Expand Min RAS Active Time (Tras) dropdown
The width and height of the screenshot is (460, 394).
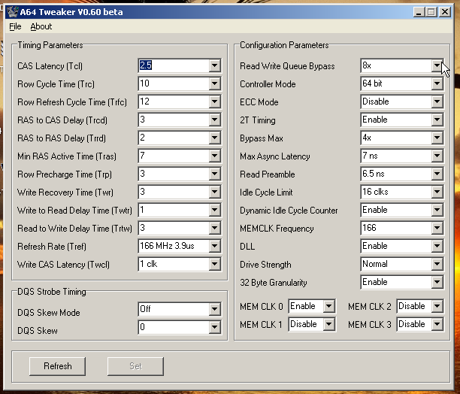pos(215,156)
